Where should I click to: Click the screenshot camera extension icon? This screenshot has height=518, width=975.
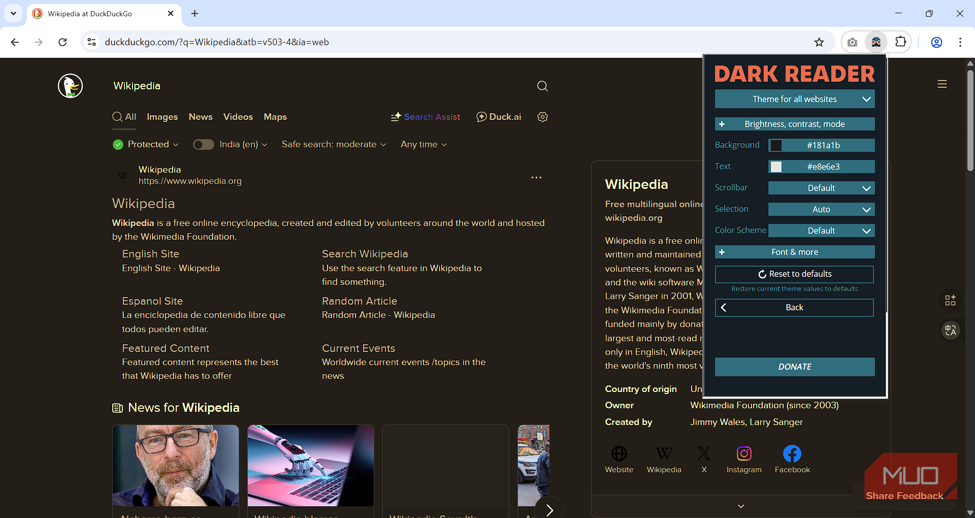click(853, 42)
